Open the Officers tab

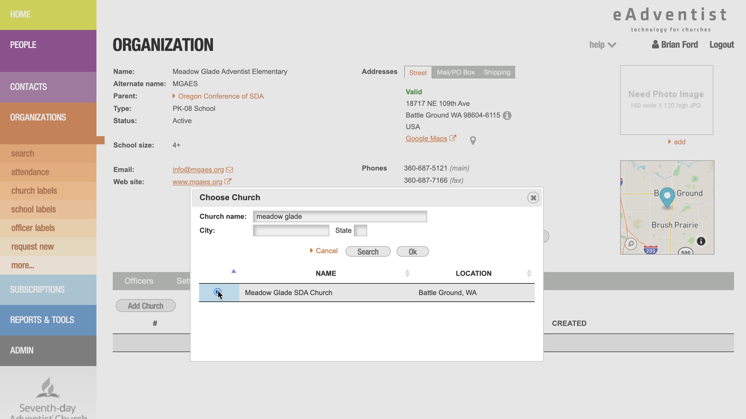[x=139, y=281]
